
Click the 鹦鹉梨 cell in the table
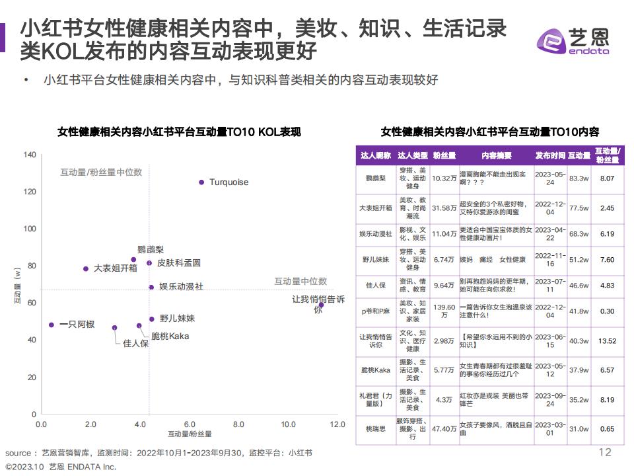tap(376, 178)
